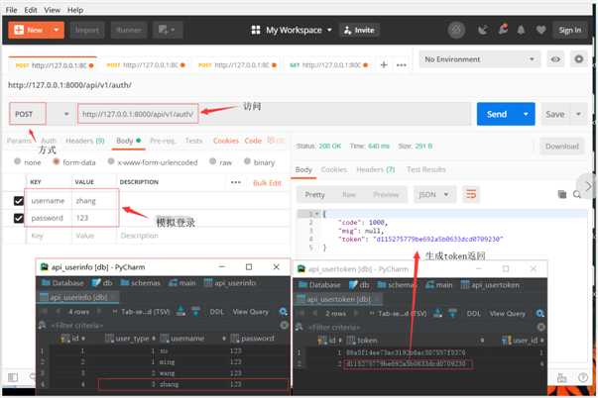Click the Invite button
The width and height of the screenshot is (598, 398).
[x=359, y=30]
